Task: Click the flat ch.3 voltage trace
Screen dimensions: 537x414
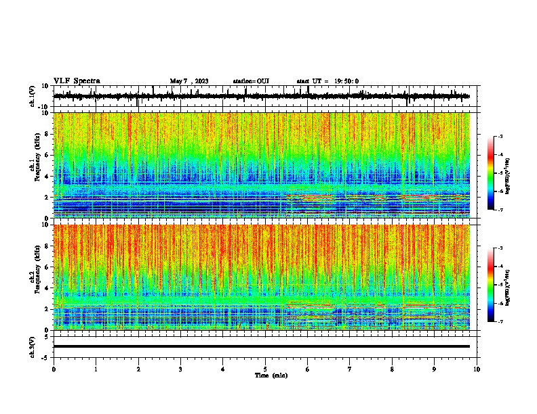Action: tap(262, 346)
